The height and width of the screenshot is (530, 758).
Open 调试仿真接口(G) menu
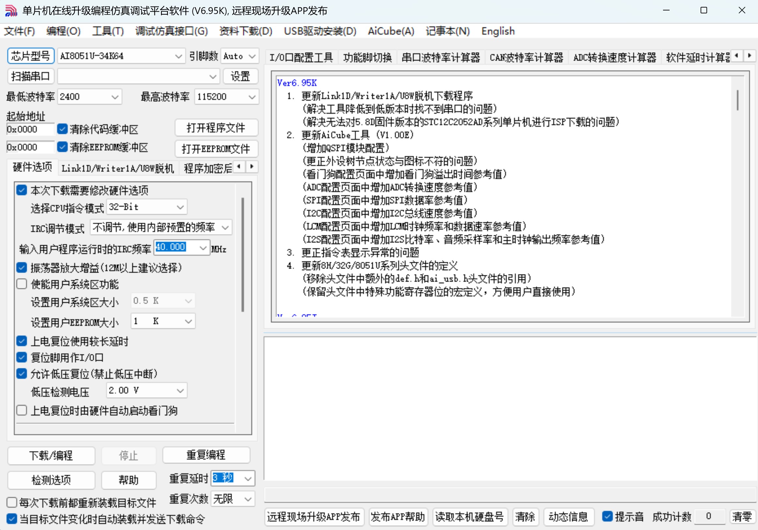click(x=171, y=31)
